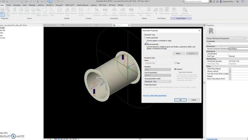Open the Autodesk App Store cart icon
This screenshot has width=248, height=140.
238,2
